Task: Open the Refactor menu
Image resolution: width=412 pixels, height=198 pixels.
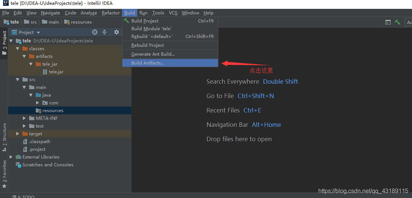Action: 111,13
